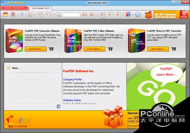Open the red WORD READER application menu
The height and width of the screenshot is (133, 190).
(x=14, y=8)
